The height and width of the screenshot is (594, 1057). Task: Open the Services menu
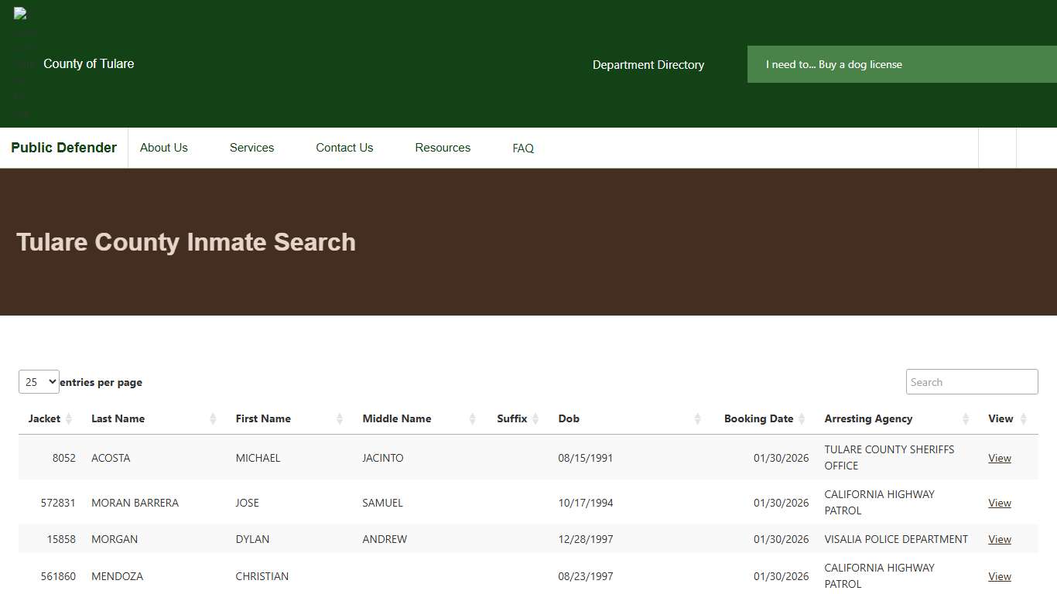251,148
